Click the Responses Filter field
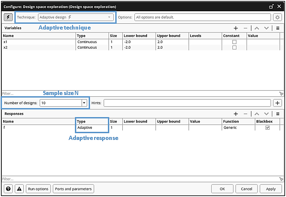 click(140, 179)
